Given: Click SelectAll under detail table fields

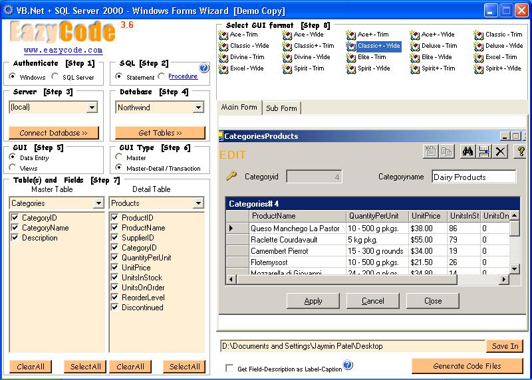Looking at the screenshot, I should tap(185, 367).
